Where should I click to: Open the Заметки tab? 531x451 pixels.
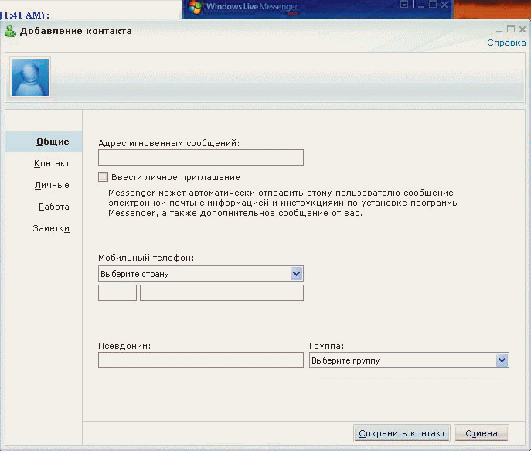[x=51, y=228]
